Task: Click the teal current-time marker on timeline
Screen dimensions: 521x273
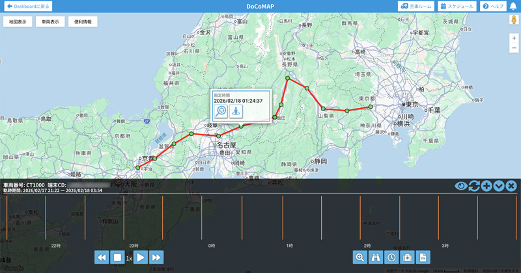Action: (x=321, y=218)
